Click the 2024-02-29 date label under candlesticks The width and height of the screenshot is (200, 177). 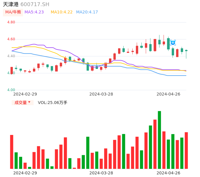pyautogui.click(x=25, y=94)
